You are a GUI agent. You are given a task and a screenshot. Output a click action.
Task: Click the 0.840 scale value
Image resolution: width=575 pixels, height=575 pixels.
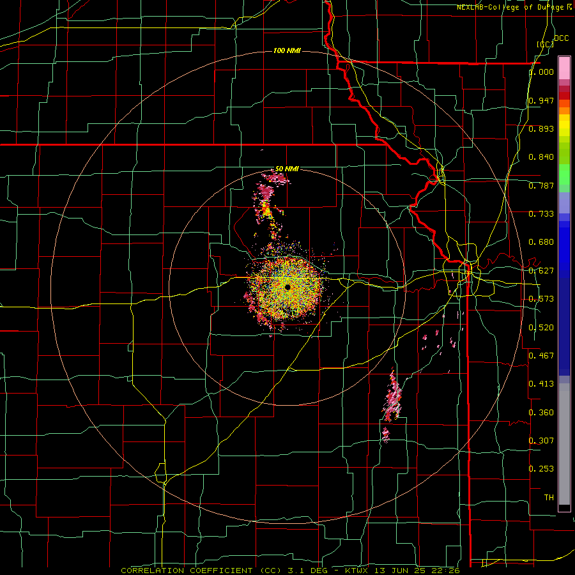pyautogui.click(x=541, y=157)
